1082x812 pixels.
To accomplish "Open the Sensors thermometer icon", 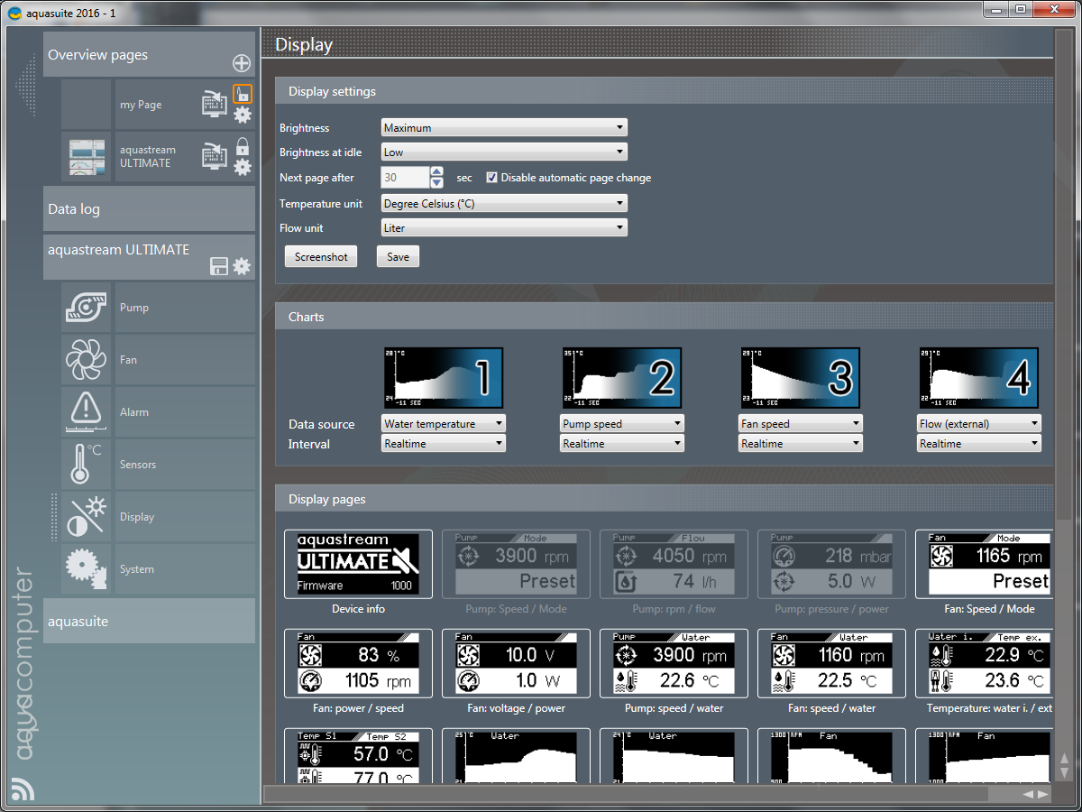I will 87,465.
